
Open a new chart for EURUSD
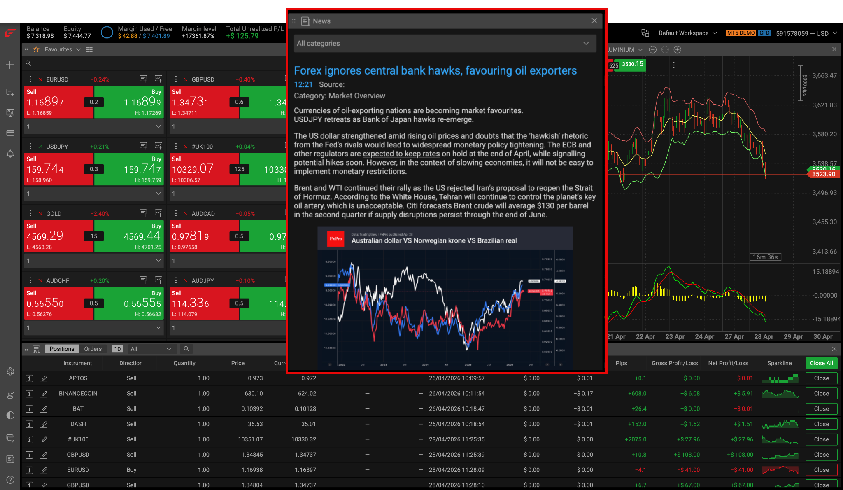(158, 79)
